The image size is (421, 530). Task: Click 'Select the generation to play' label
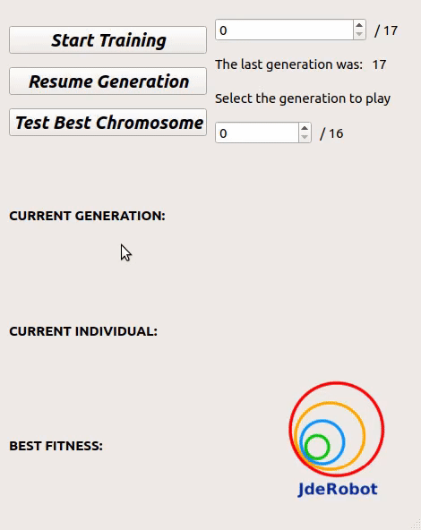coord(303,98)
